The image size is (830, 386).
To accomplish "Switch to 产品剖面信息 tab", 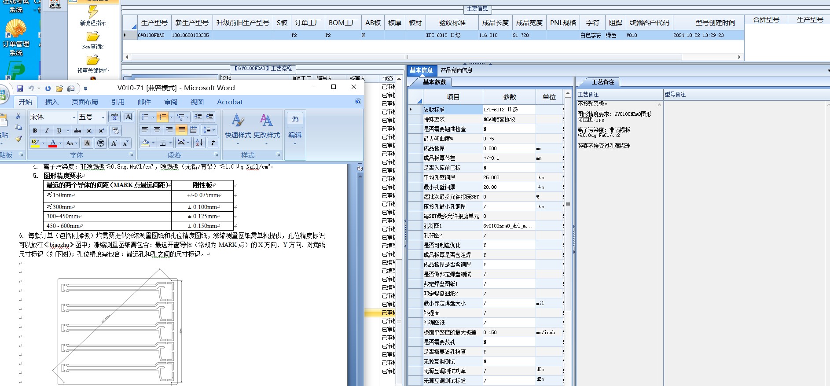I will click(456, 70).
